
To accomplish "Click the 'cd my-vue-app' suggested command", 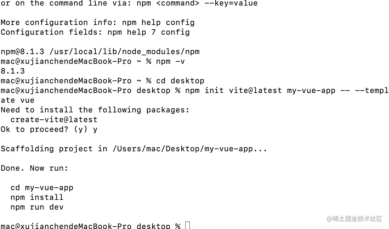I will coord(42,188).
